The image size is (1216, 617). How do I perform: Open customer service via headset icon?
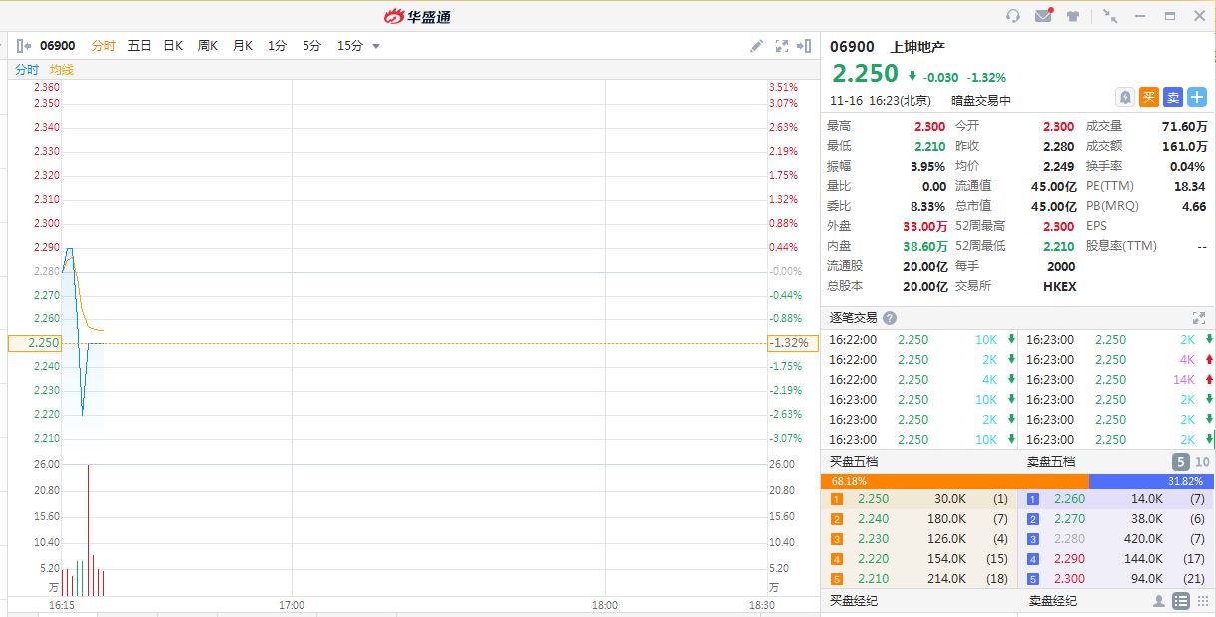[x=1013, y=16]
